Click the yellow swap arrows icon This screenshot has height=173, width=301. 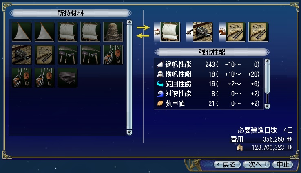click(x=143, y=32)
